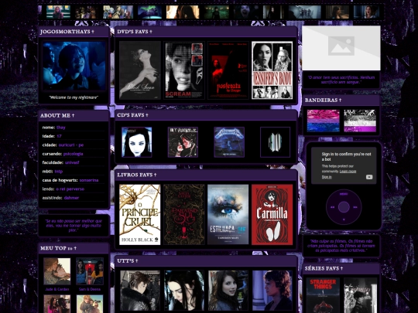Image resolution: width=418 pixels, height=313 pixels.
Task: Open the Black Swan DVD cover
Action: (x=140, y=70)
